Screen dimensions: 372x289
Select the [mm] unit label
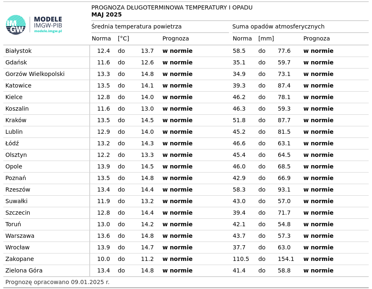pyautogui.click(x=266, y=39)
